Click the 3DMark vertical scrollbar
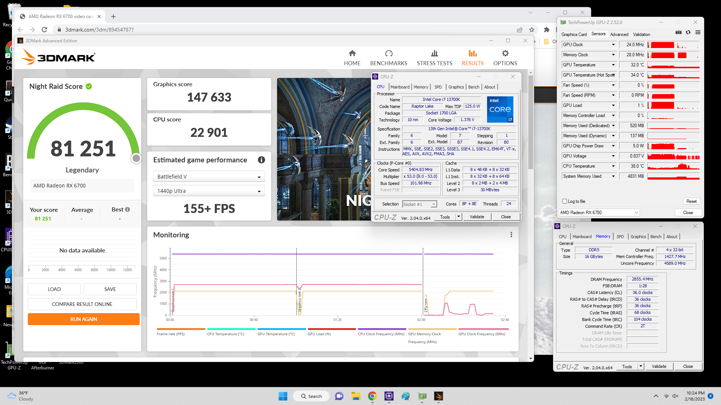The height and width of the screenshot is (405, 721). pos(531,122)
